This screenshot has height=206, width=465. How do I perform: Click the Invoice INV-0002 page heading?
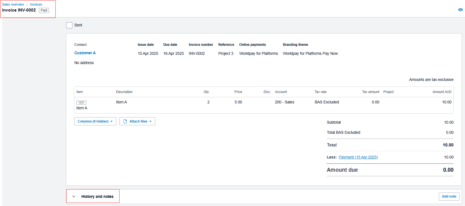[x=19, y=10]
